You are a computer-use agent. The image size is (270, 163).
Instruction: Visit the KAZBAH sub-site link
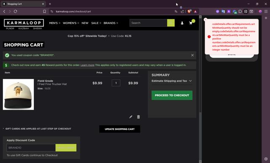click(24, 28)
